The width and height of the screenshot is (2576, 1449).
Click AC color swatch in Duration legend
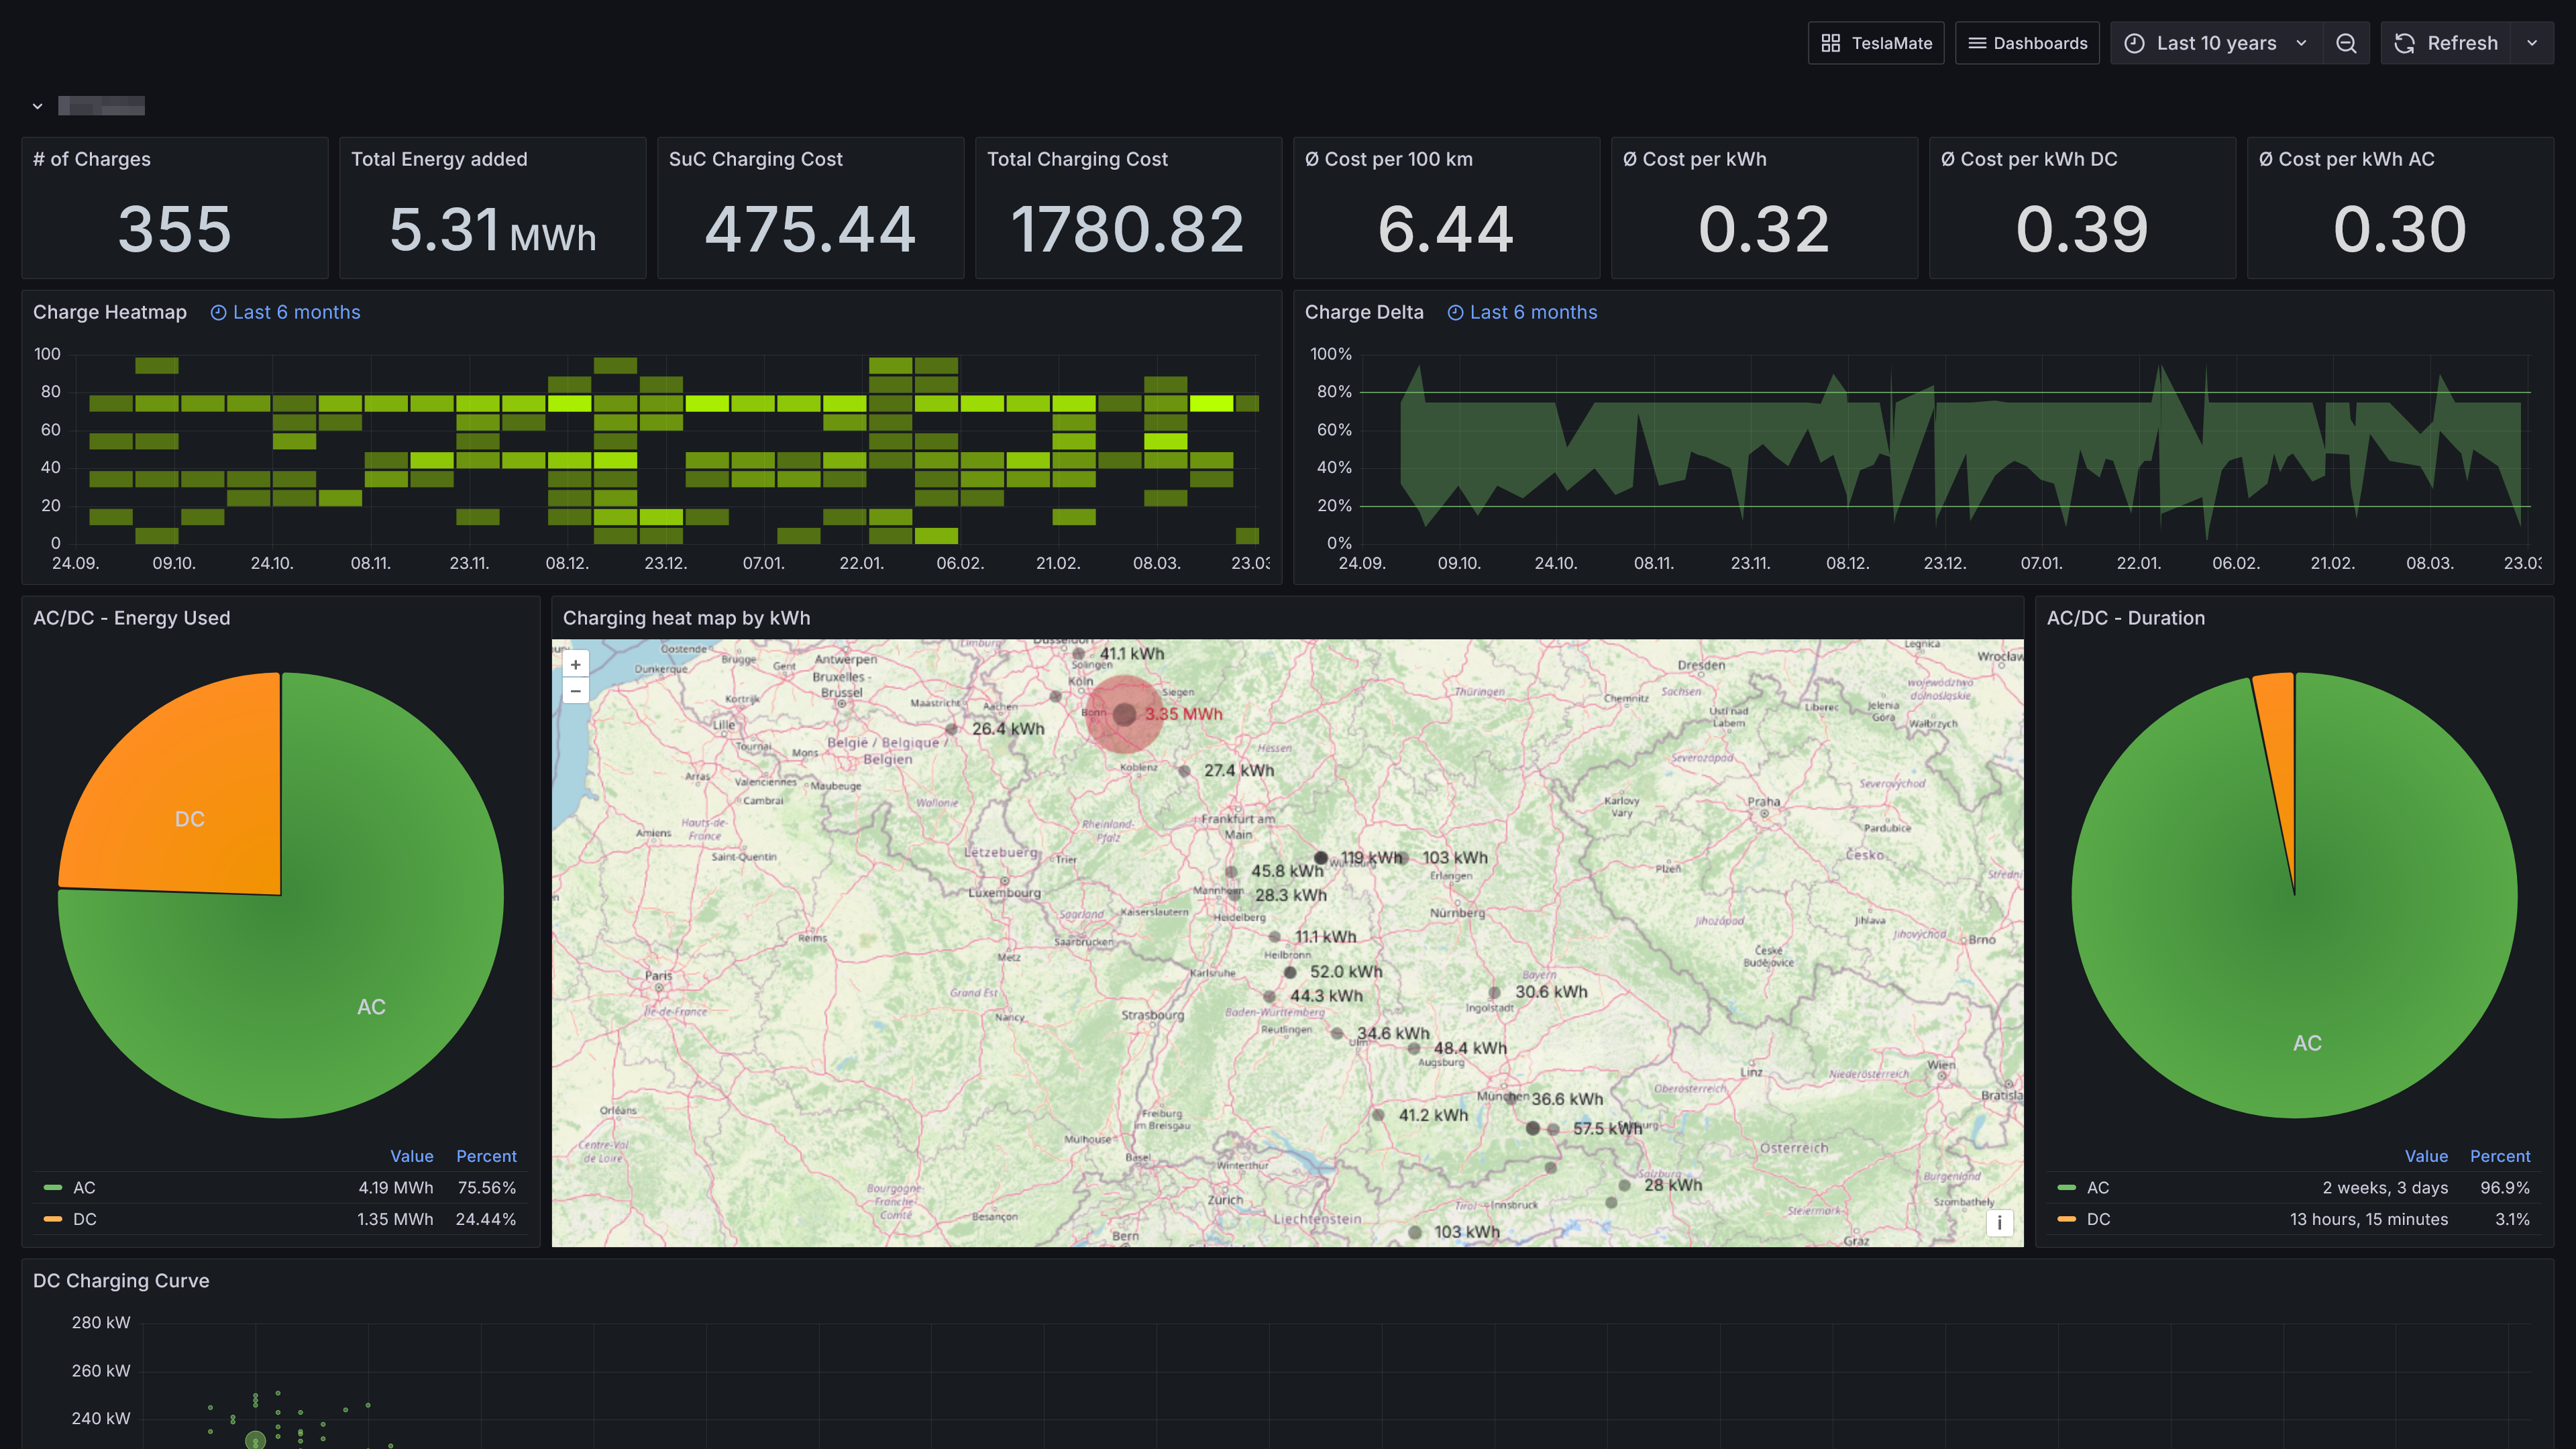click(2066, 1188)
